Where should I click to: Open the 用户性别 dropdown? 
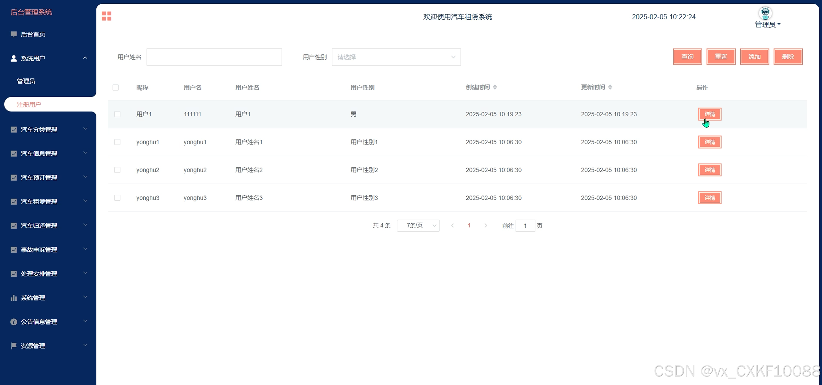[396, 57]
